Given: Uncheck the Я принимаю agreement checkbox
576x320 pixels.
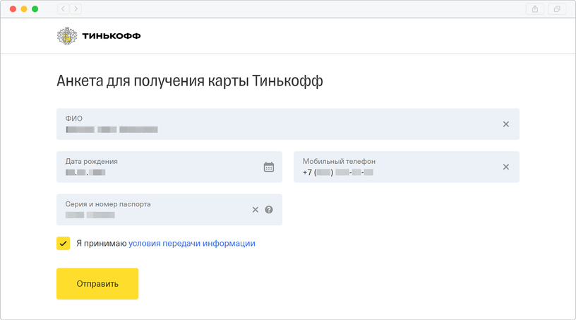Looking at the screenshot, I should [x=64, y=243].
